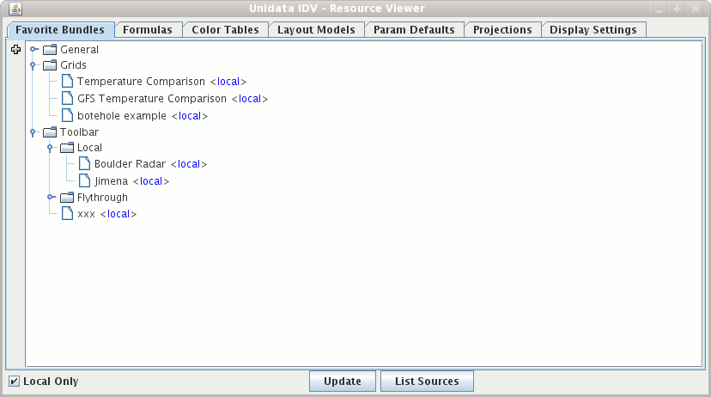
Task: Collapse the Grids tree node
Action: (x=33, y=65)
